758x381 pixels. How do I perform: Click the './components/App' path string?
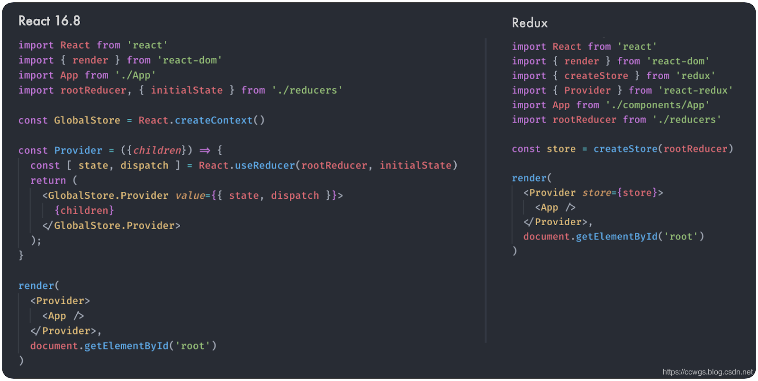point(658,105)
